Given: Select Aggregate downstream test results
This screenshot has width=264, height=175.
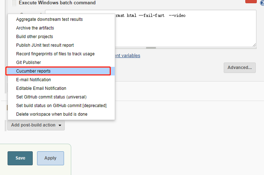Looking at the screenshot, I should tap(49, 19).
